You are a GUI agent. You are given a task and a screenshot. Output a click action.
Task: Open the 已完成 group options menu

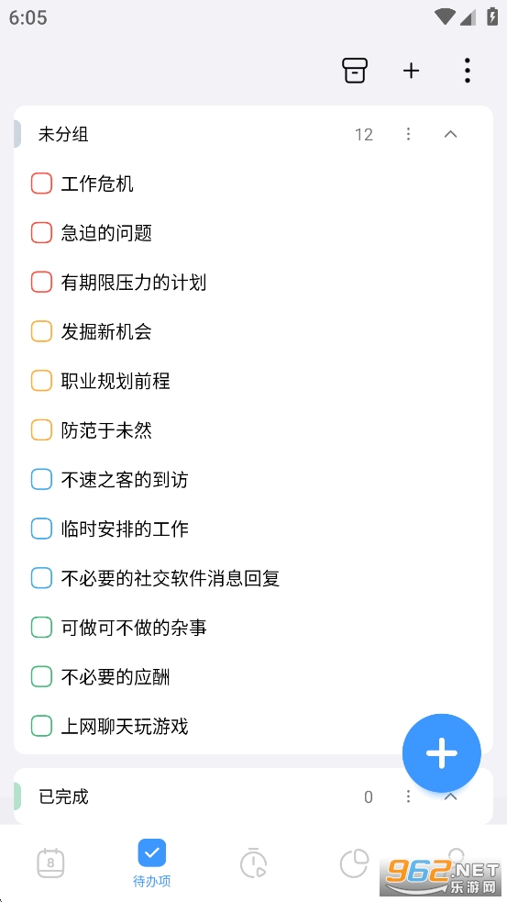[x=408, y=796]
